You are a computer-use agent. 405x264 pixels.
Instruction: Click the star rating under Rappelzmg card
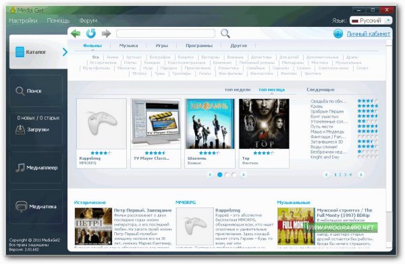point(101,153)
